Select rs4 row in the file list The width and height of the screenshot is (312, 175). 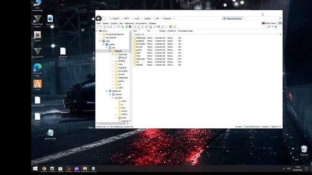click(157, 62)
